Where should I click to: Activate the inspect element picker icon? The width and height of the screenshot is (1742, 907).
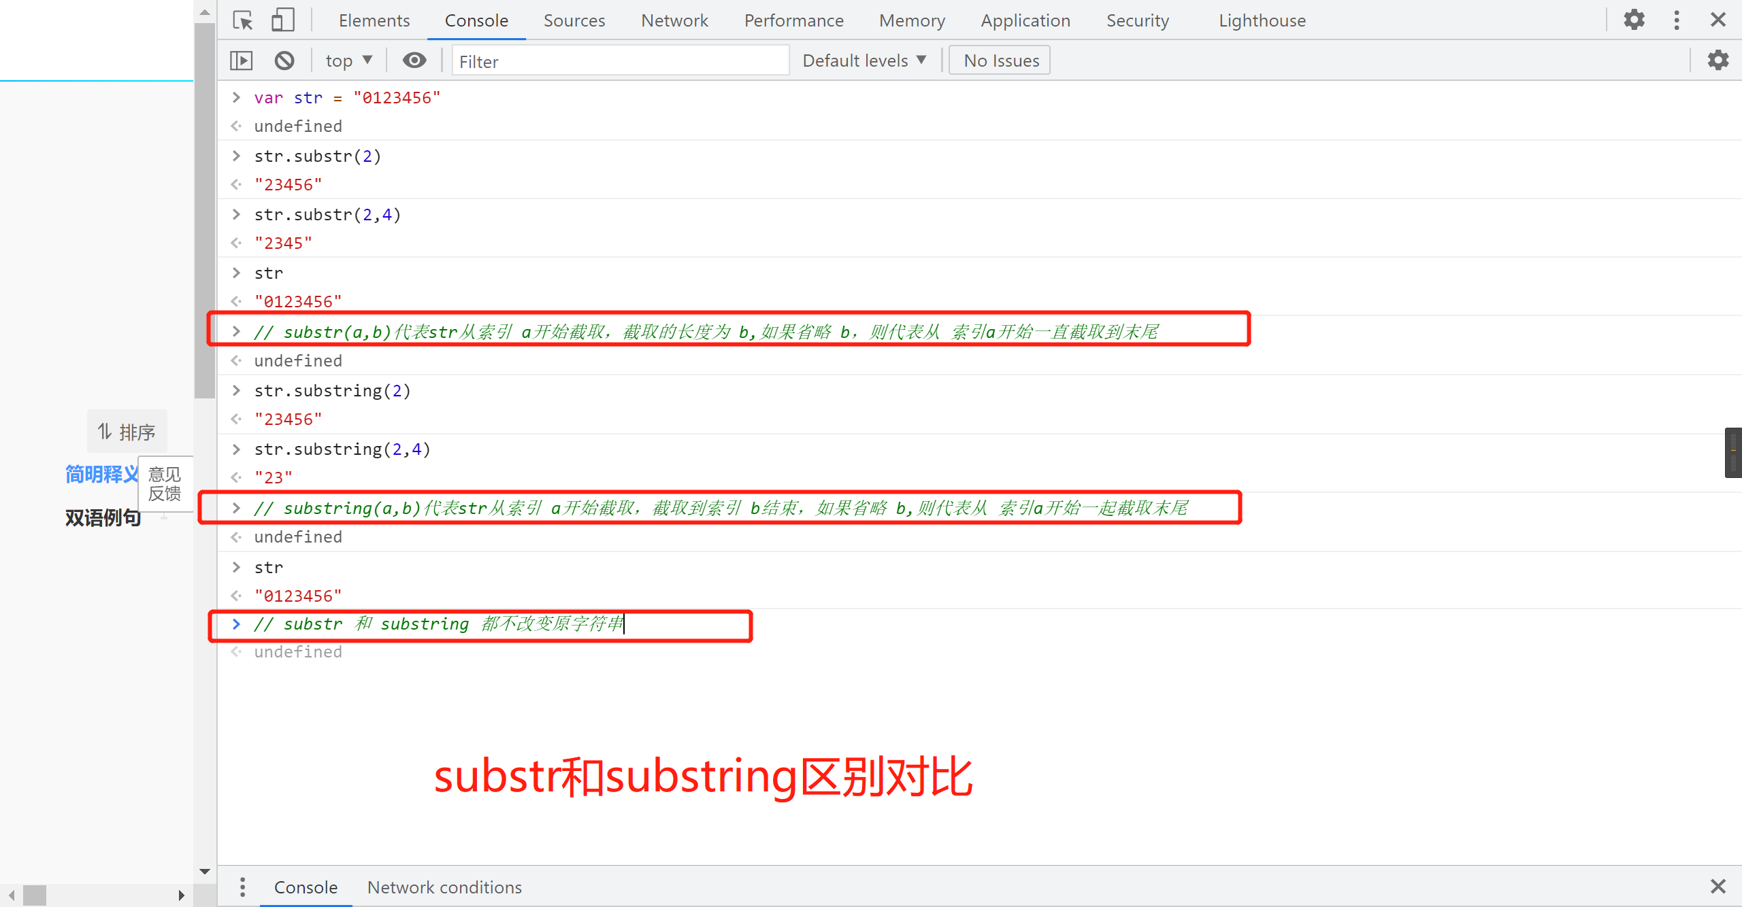pos(242,20)
